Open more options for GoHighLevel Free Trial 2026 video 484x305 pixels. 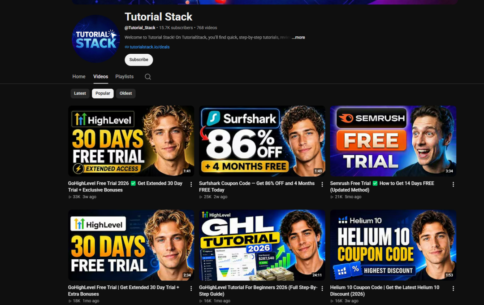[x=191, y=184]
